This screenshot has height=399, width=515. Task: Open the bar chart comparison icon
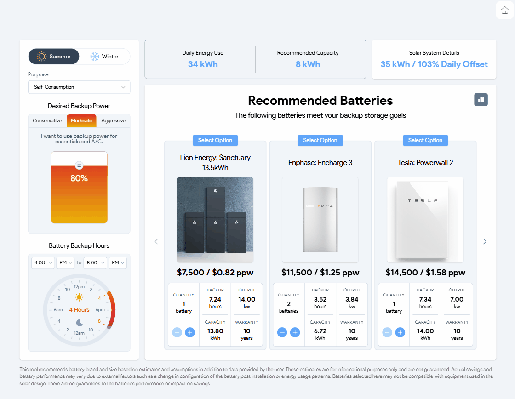(x=481, y=99)
